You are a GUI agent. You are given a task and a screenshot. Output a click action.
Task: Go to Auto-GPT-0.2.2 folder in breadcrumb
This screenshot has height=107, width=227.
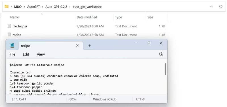56,7
